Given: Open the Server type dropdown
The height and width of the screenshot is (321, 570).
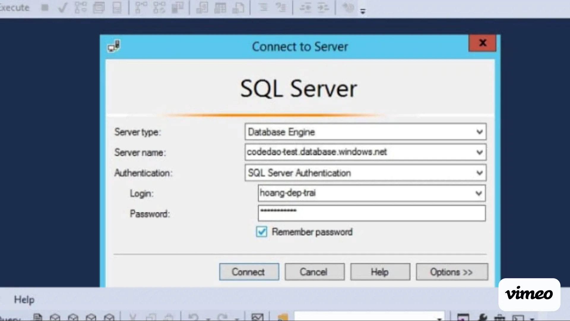Looking at the screenshot, I should pos(480,132).
